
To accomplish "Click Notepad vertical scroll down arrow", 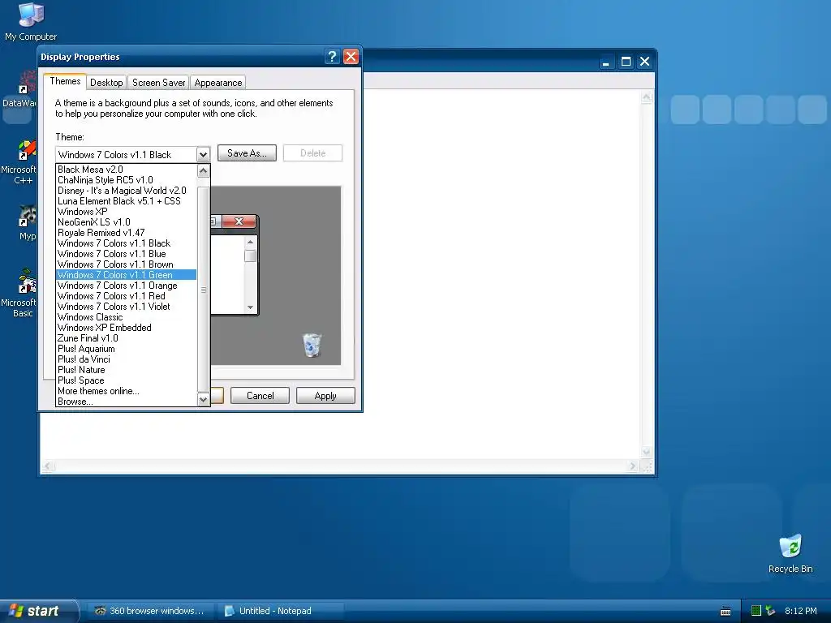I will [647, 452].
